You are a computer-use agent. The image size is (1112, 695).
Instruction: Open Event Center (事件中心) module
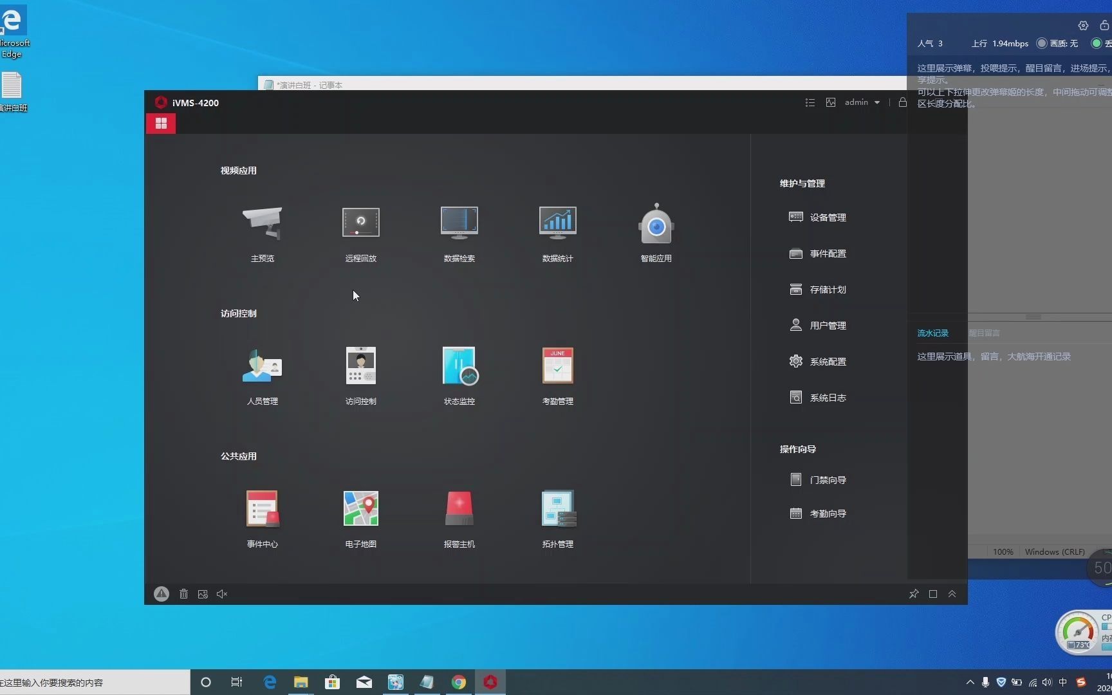(262, 509)
